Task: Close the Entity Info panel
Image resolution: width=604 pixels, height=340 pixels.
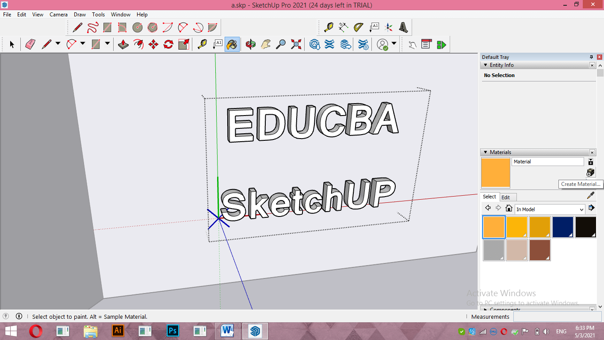Action: click(592, 65)
